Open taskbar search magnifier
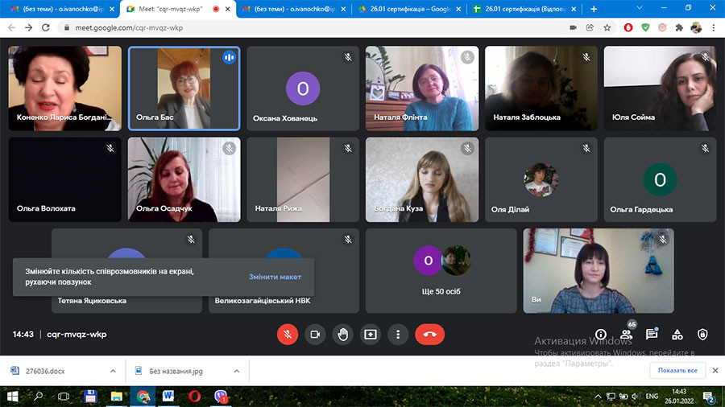 pyautogui.click(x=39, y=397)
